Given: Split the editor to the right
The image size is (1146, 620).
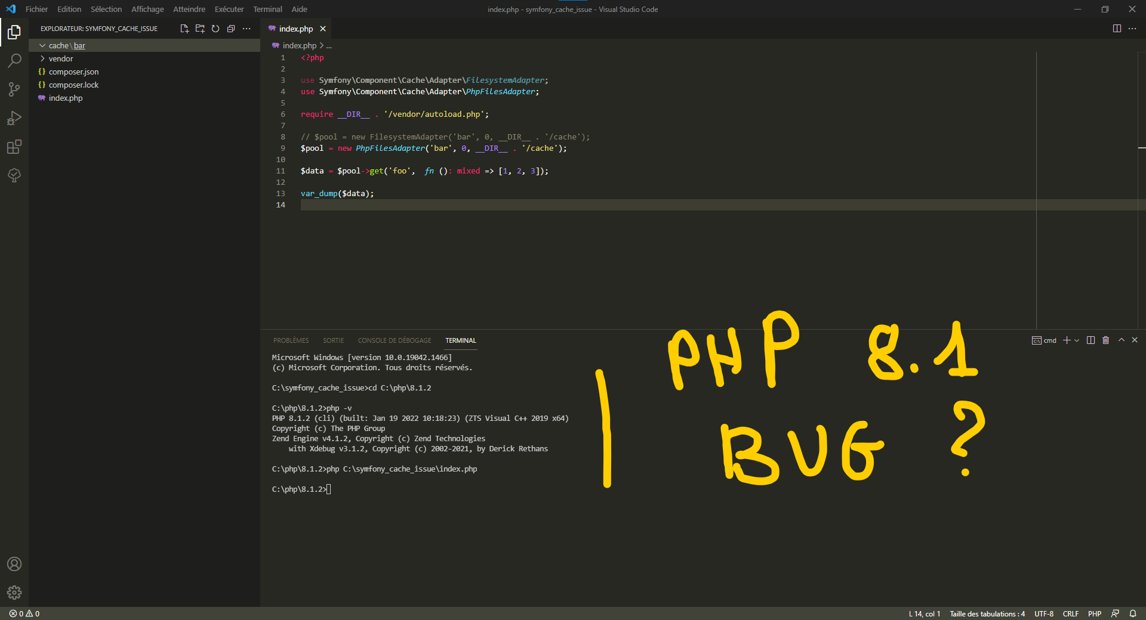Looking at the screenshot, I should pyautogui.click(x=1117, y=29).
